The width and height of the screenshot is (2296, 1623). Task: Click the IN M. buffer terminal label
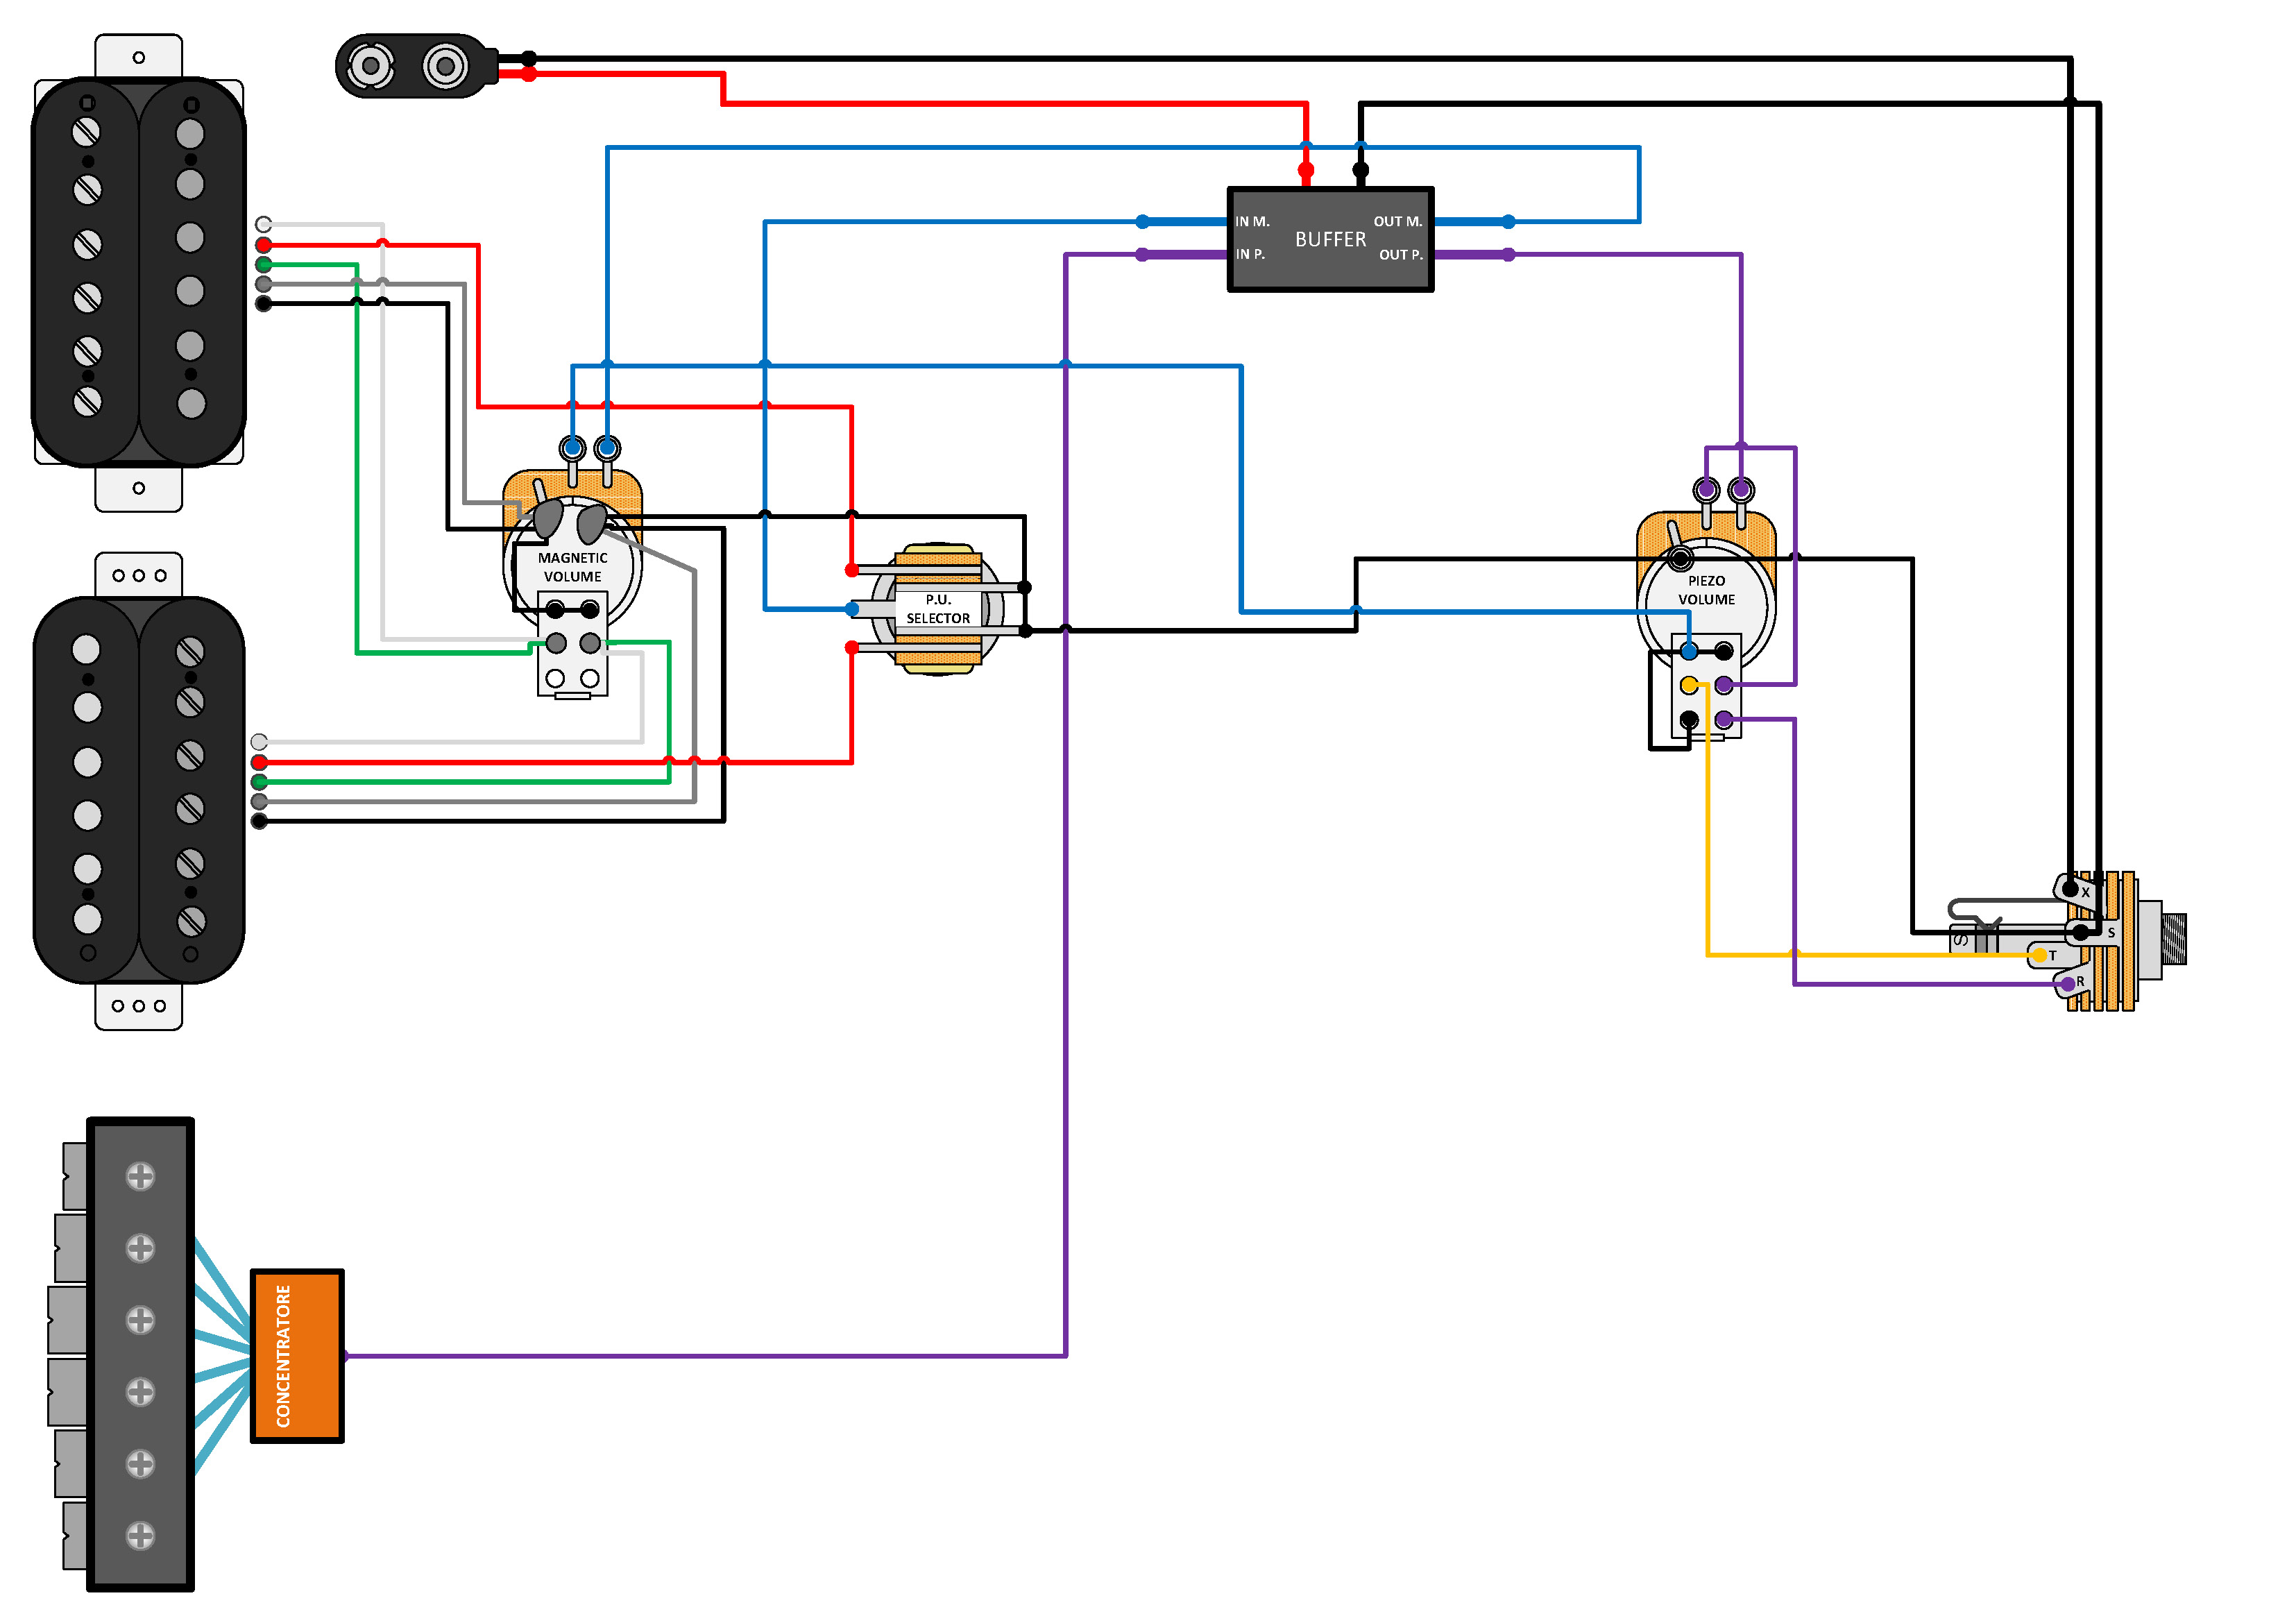point(1251,221)
